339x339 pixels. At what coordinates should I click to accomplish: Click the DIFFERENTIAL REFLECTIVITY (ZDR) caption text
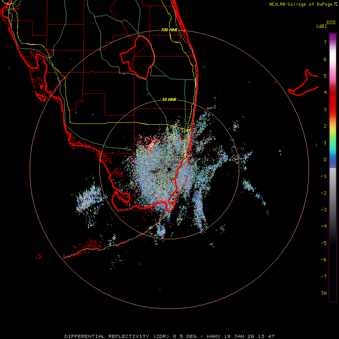tap(118, 336)
